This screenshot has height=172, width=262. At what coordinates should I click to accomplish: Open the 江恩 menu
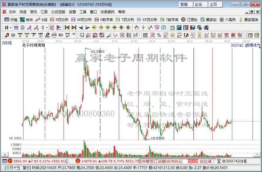44,12
